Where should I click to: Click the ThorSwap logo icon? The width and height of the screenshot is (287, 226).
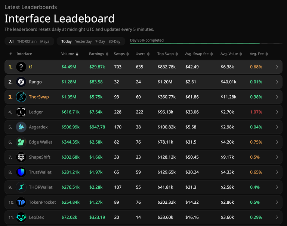click(x=21, y=97)
